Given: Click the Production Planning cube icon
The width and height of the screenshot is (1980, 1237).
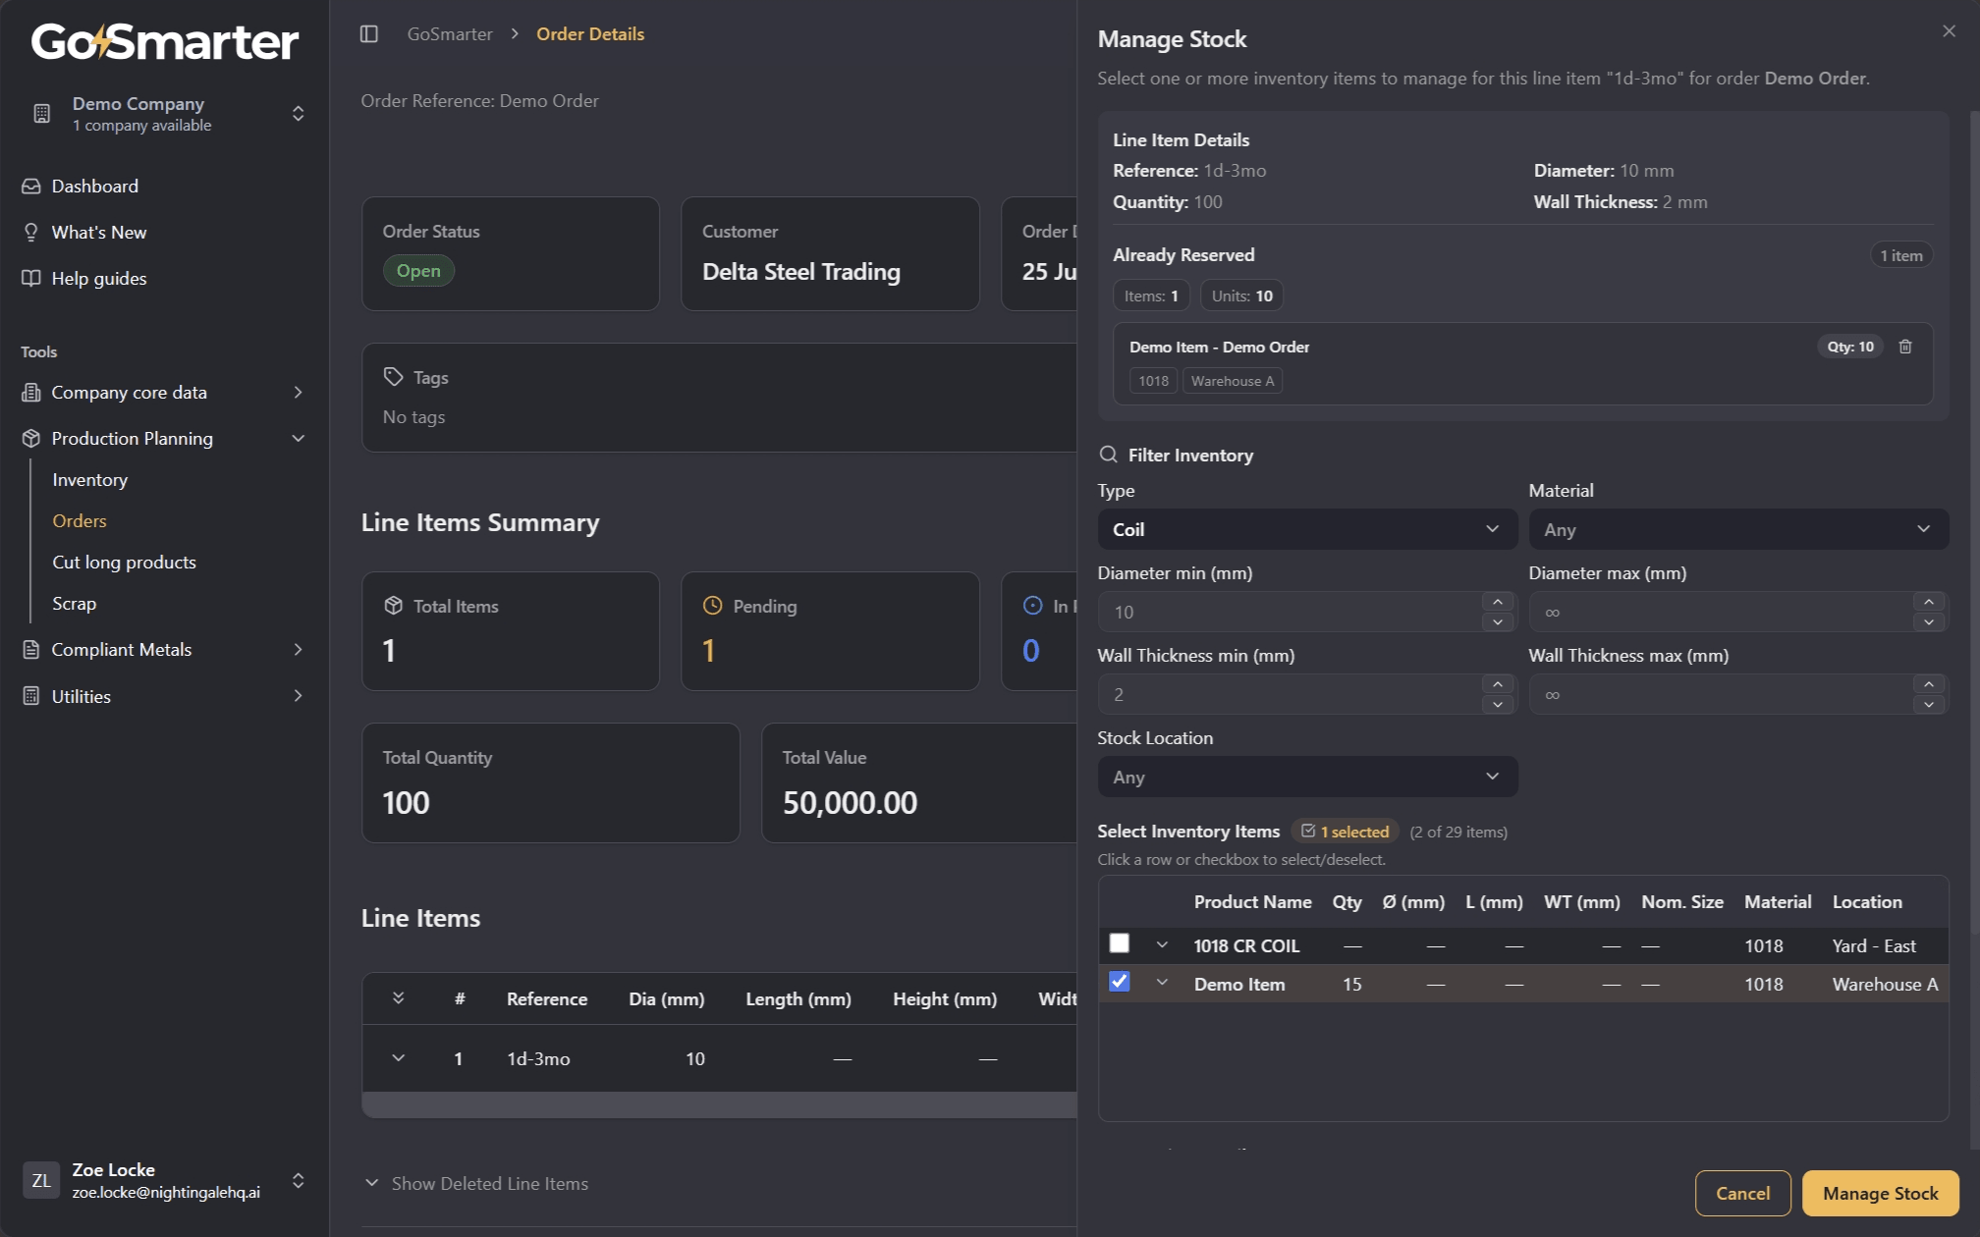Looking at the screenshot, I should pos(31,439).
